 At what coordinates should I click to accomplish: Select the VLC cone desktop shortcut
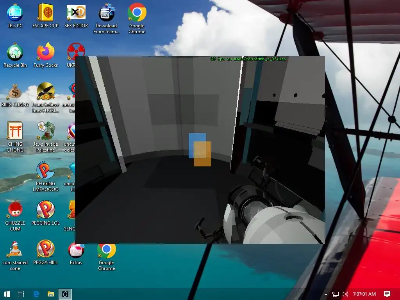(15, 255)
